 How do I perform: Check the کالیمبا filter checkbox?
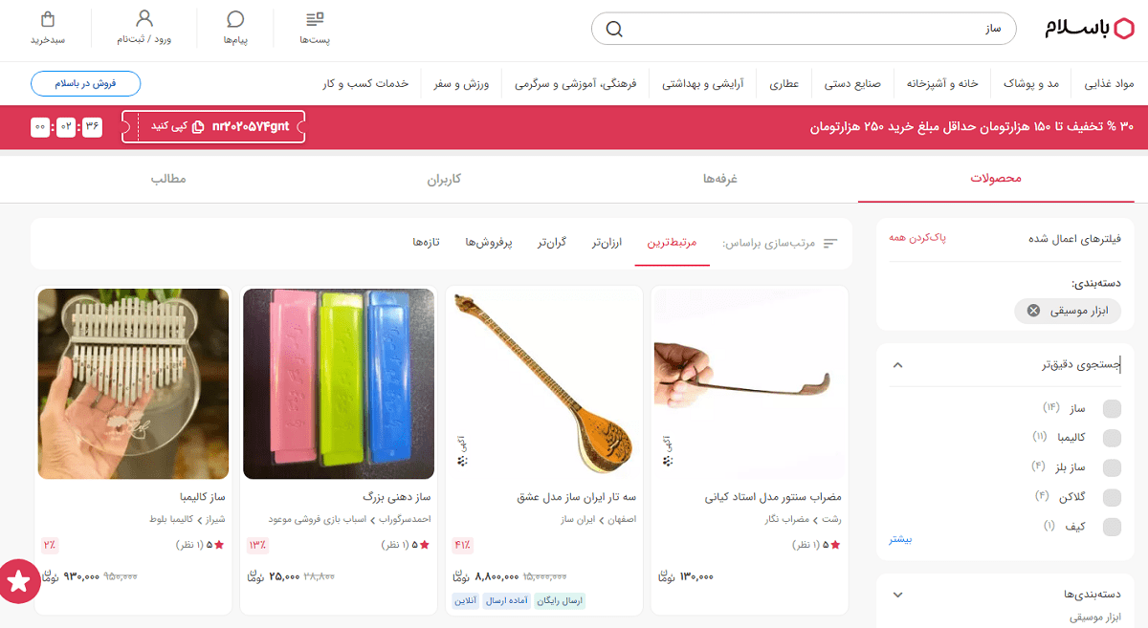click(x=1112, y=438)
